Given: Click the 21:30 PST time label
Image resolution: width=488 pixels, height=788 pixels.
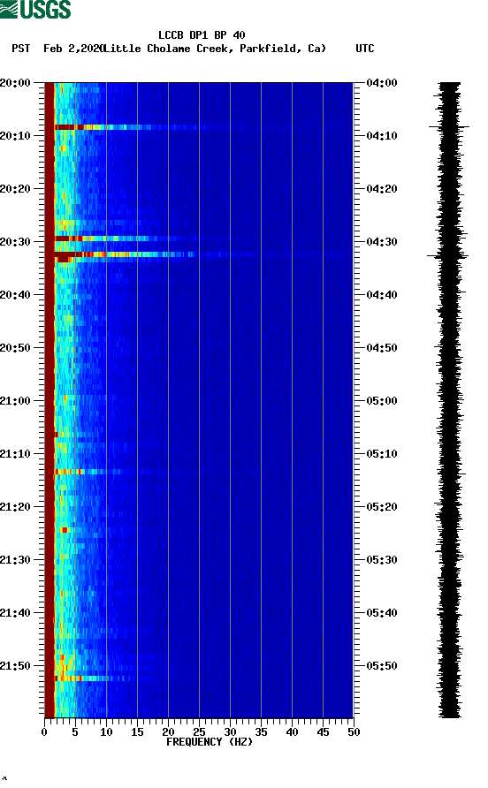Looking at the screenshot, I should 15,560.
